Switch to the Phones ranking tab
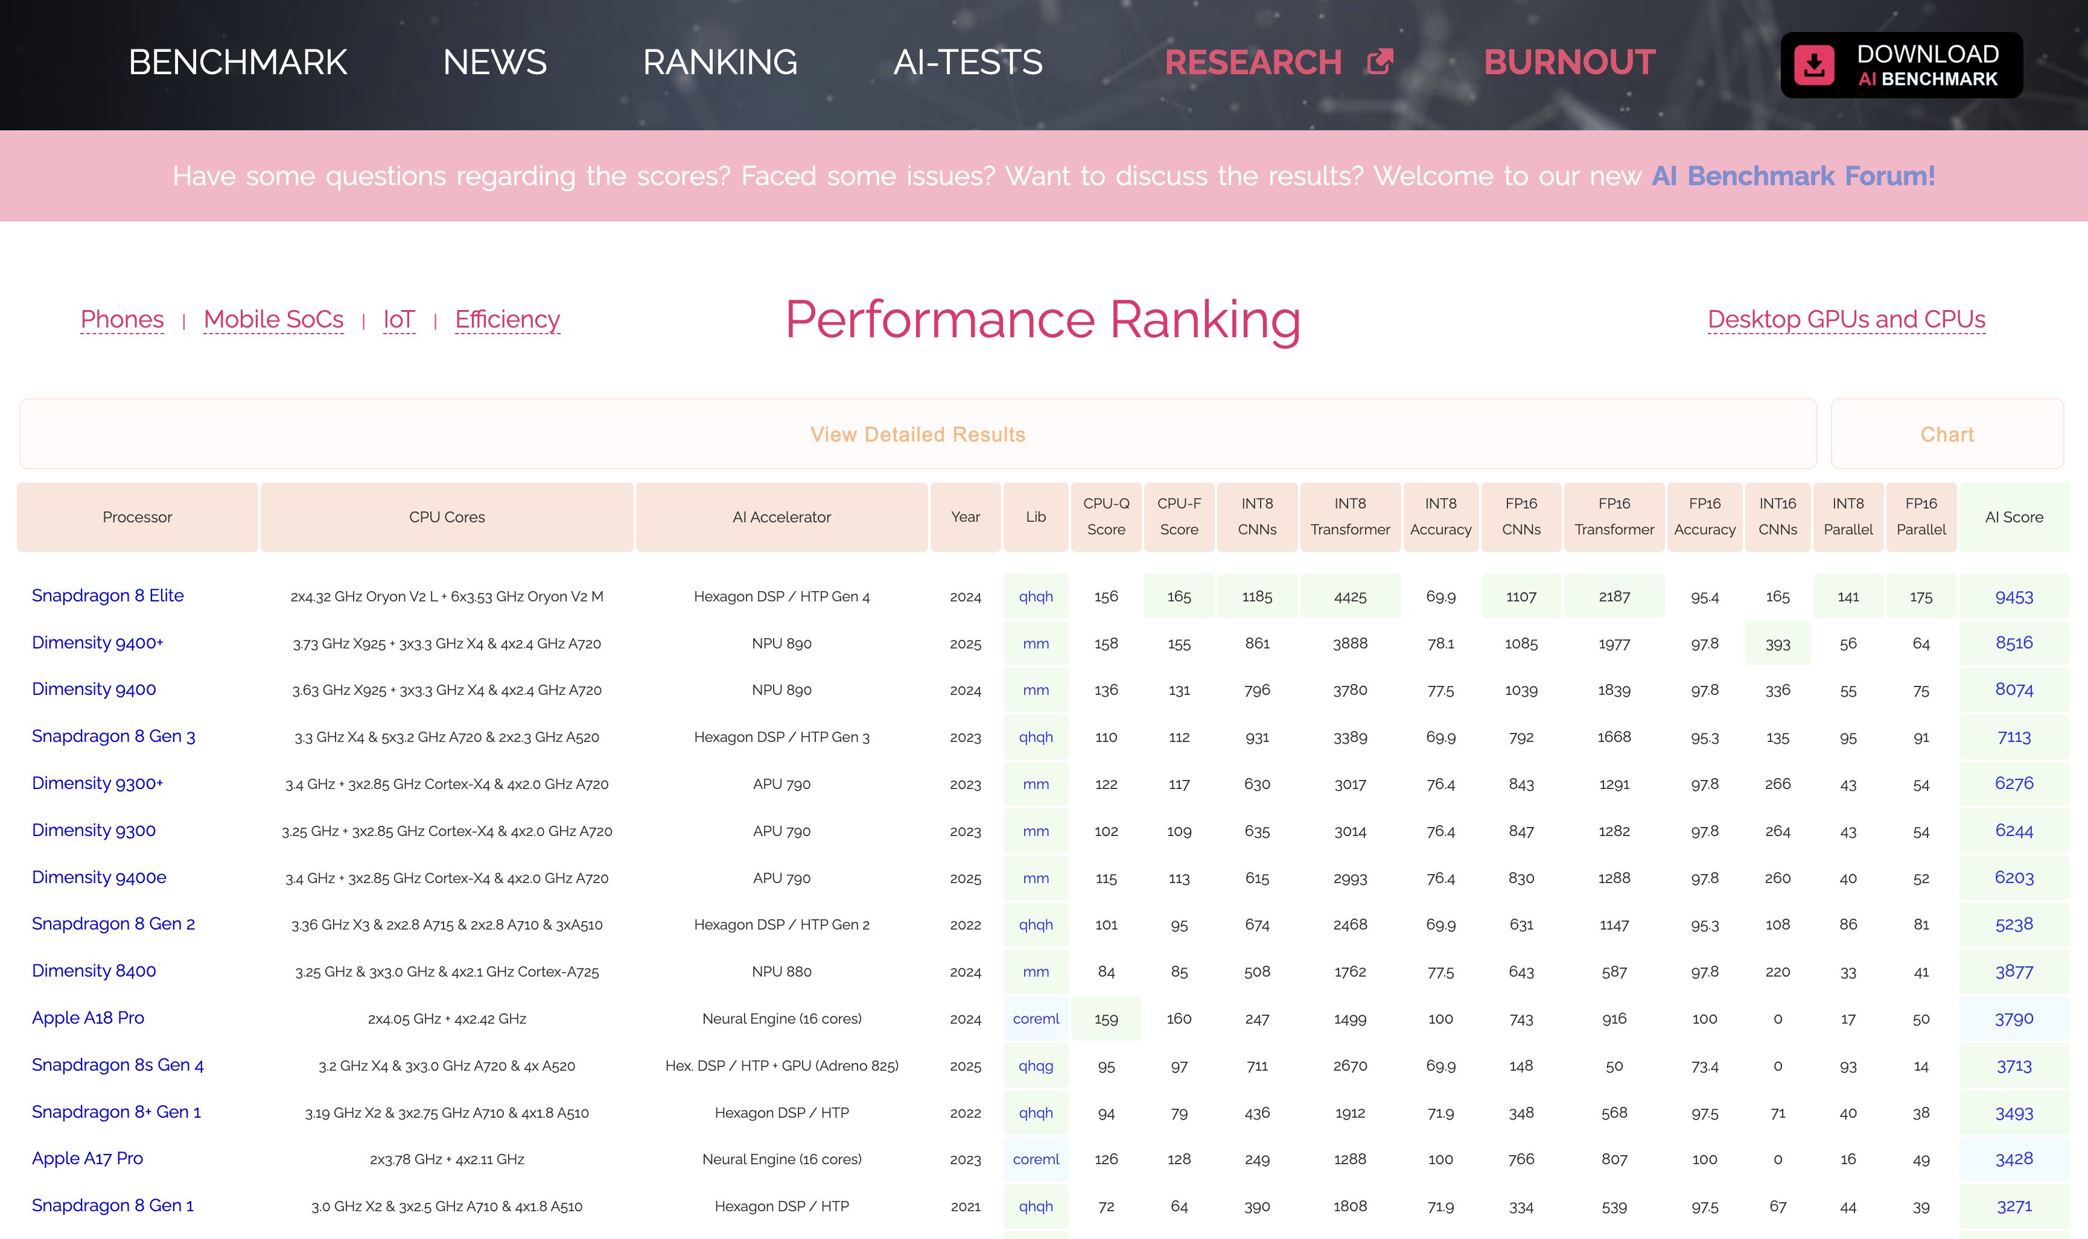This screenshot has width=2088, height=1239. 122,319
